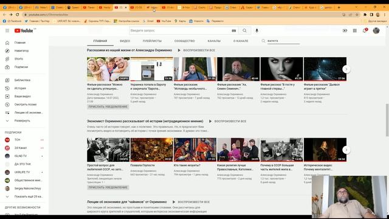Open the browser tab list chevron
This screenshot has width=389, height=219.
[x=357, y=7]
